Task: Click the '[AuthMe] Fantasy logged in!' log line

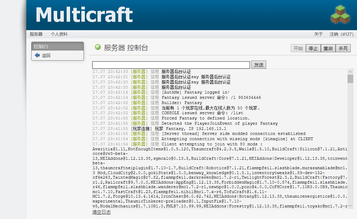Action: pyautogui.click(x=161, y=92)
